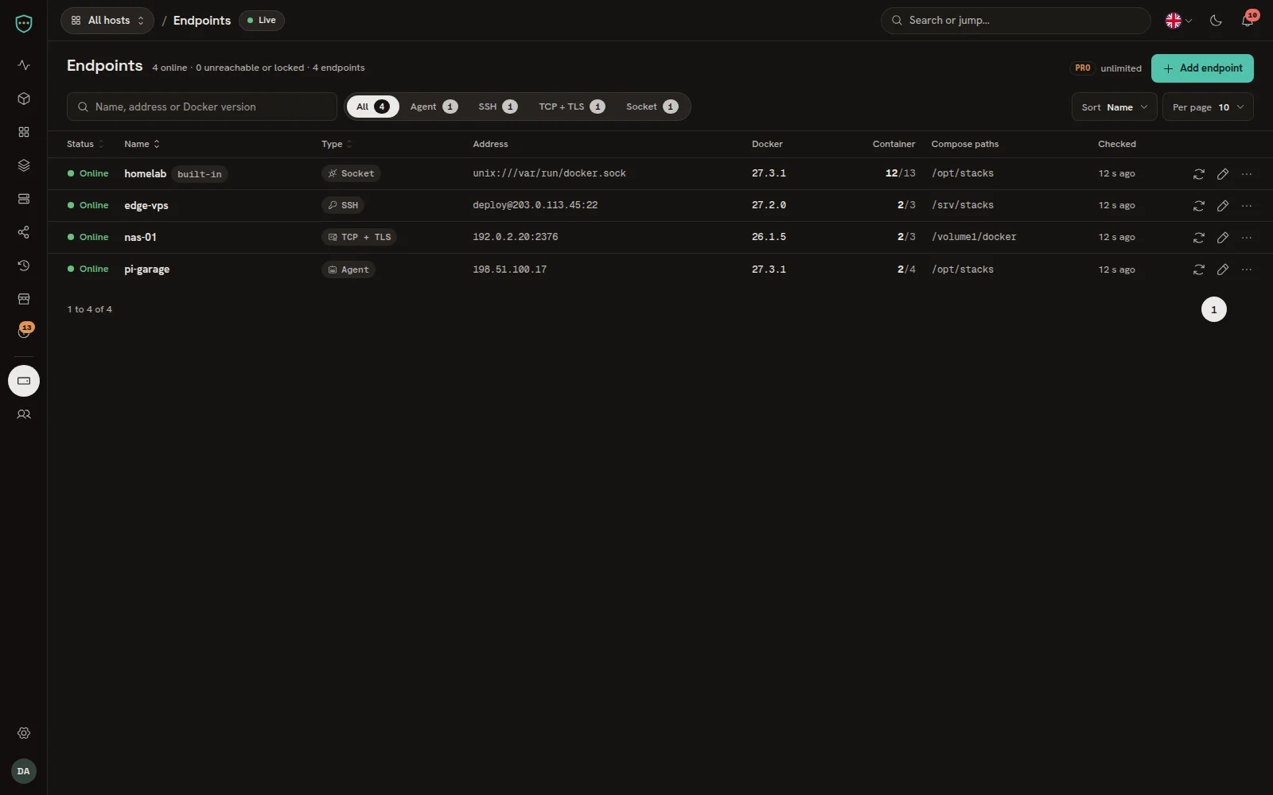Open the edge-vps endpoint name
The height and width of the screenshot is (795, 1273).
pos(146,205)
